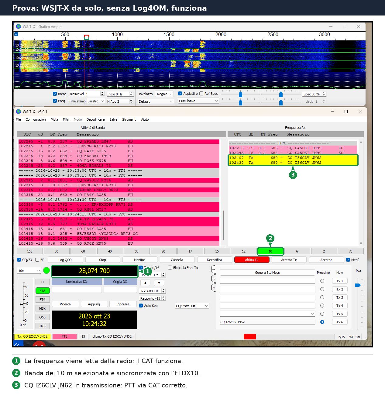Click the Nominativo DX input field
Viewport: 385px width, 402px height.
click(x=77, y=290)
